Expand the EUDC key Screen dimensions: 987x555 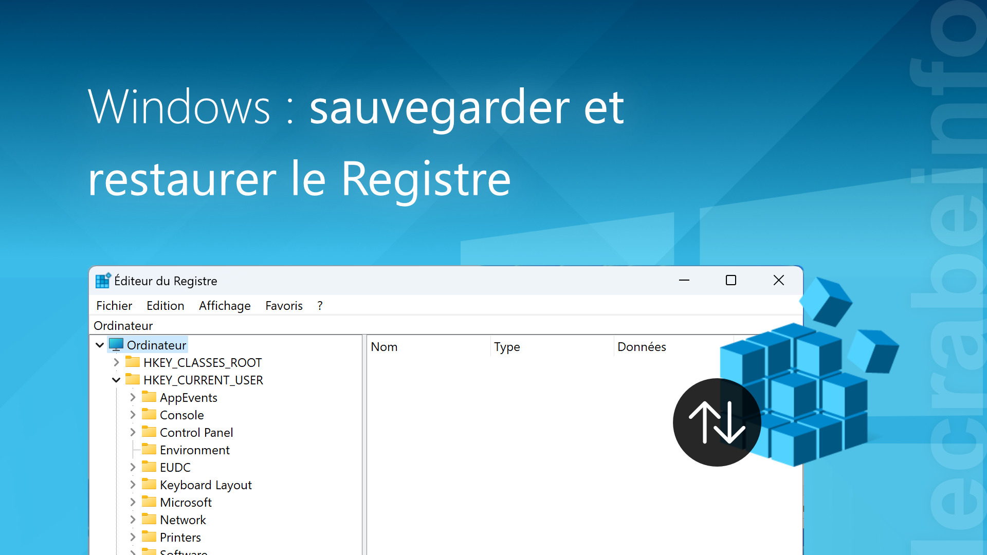133,467
